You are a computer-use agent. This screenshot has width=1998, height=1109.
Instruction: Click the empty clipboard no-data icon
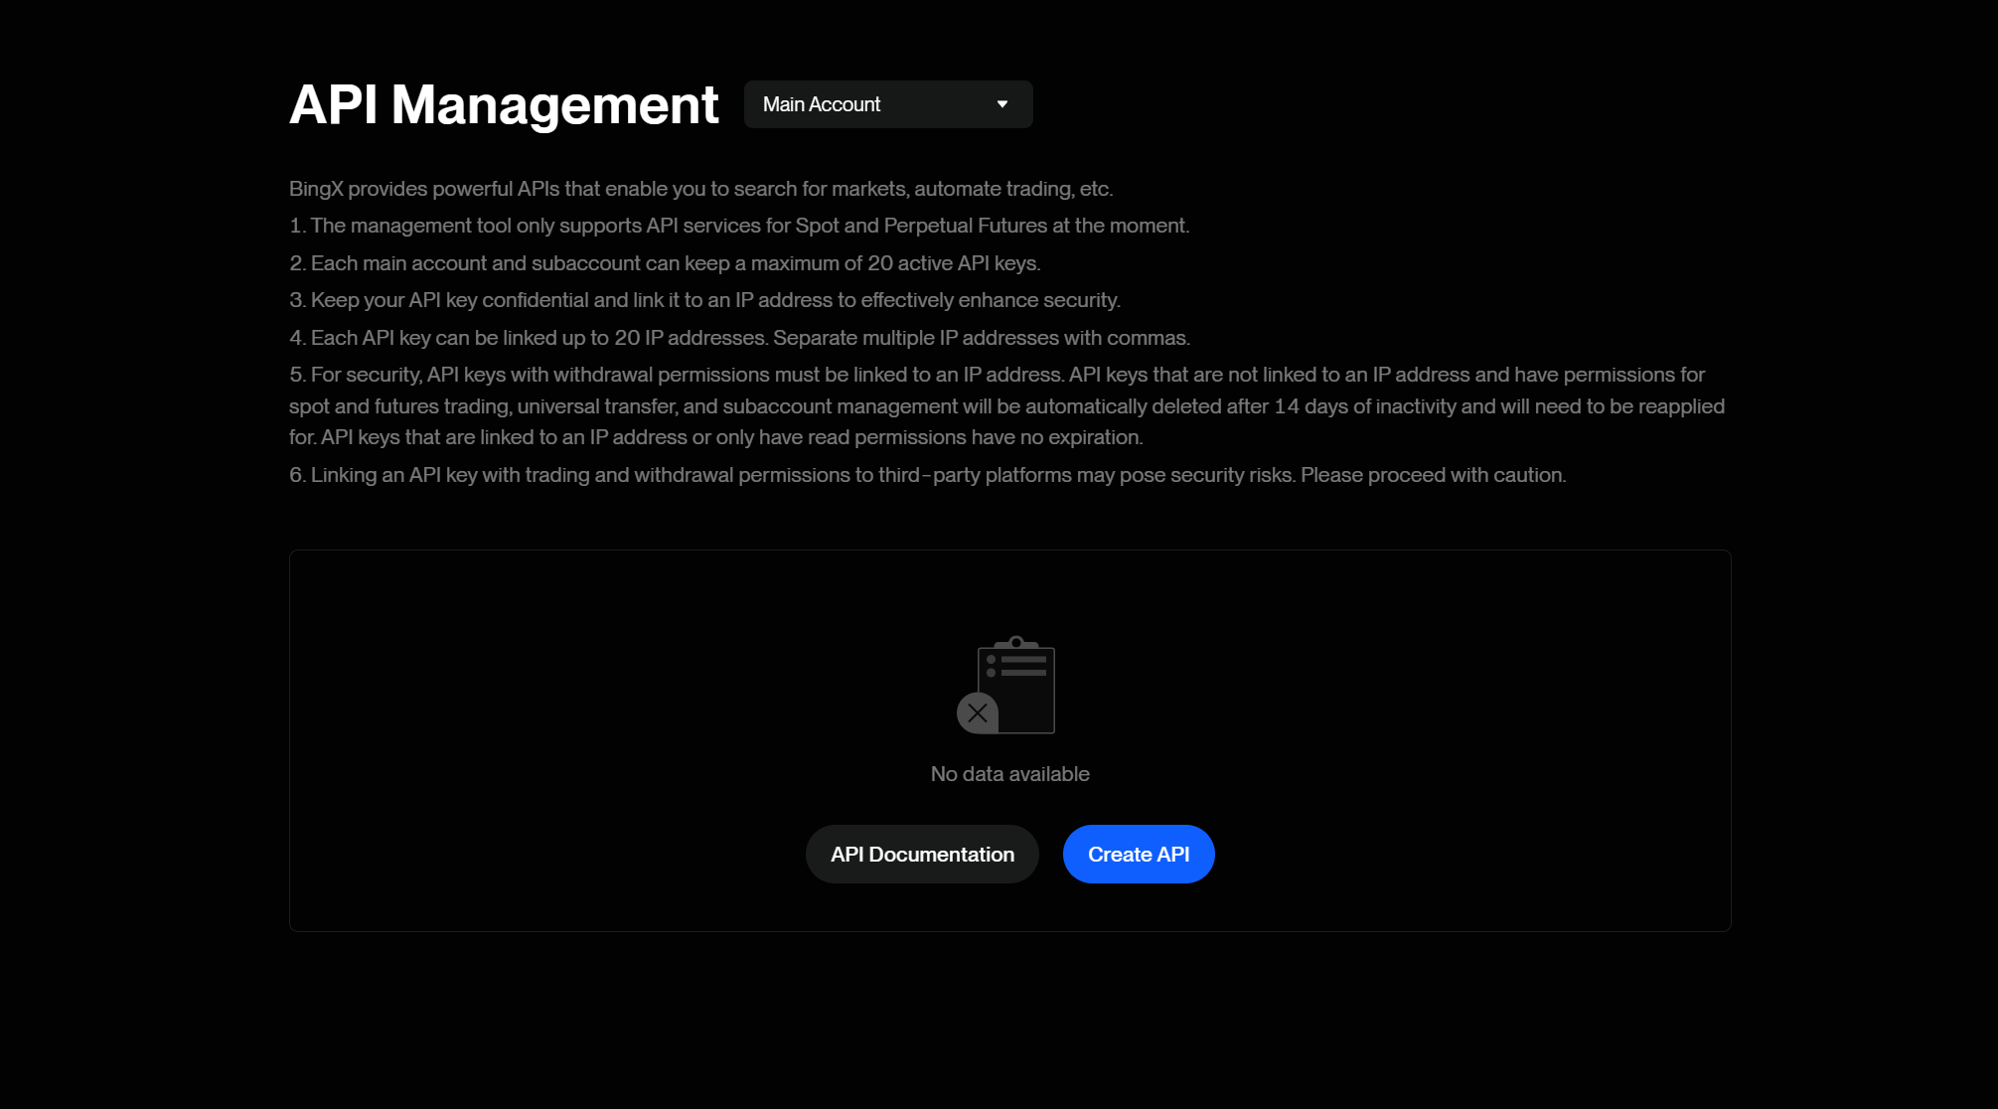(x=1006, y=686)
